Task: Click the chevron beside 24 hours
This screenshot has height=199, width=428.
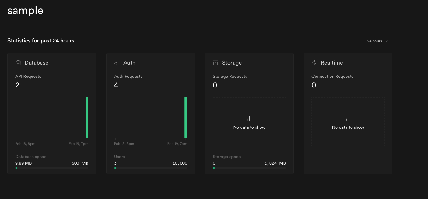Action: (x=387, y=41)
